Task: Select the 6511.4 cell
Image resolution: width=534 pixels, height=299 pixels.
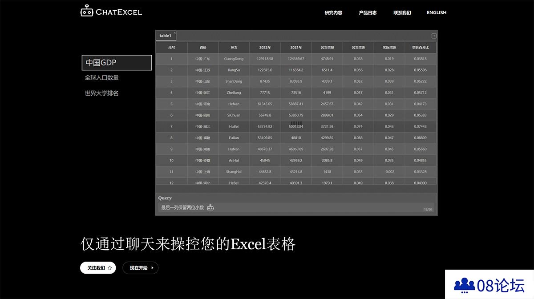Action: 327,70
